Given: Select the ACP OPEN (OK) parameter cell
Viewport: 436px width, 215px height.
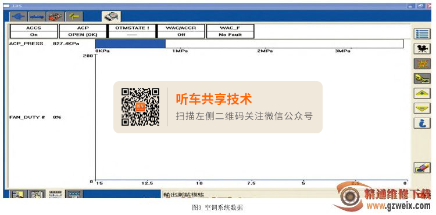Looking at the screenshot, I should click(83, 31).
